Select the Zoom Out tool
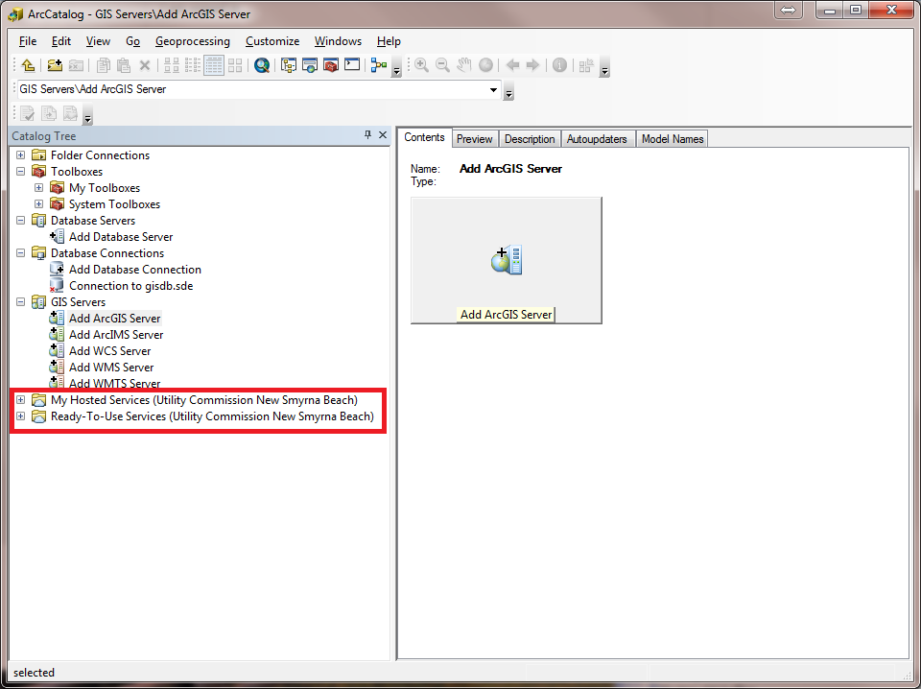 point(442,65)
